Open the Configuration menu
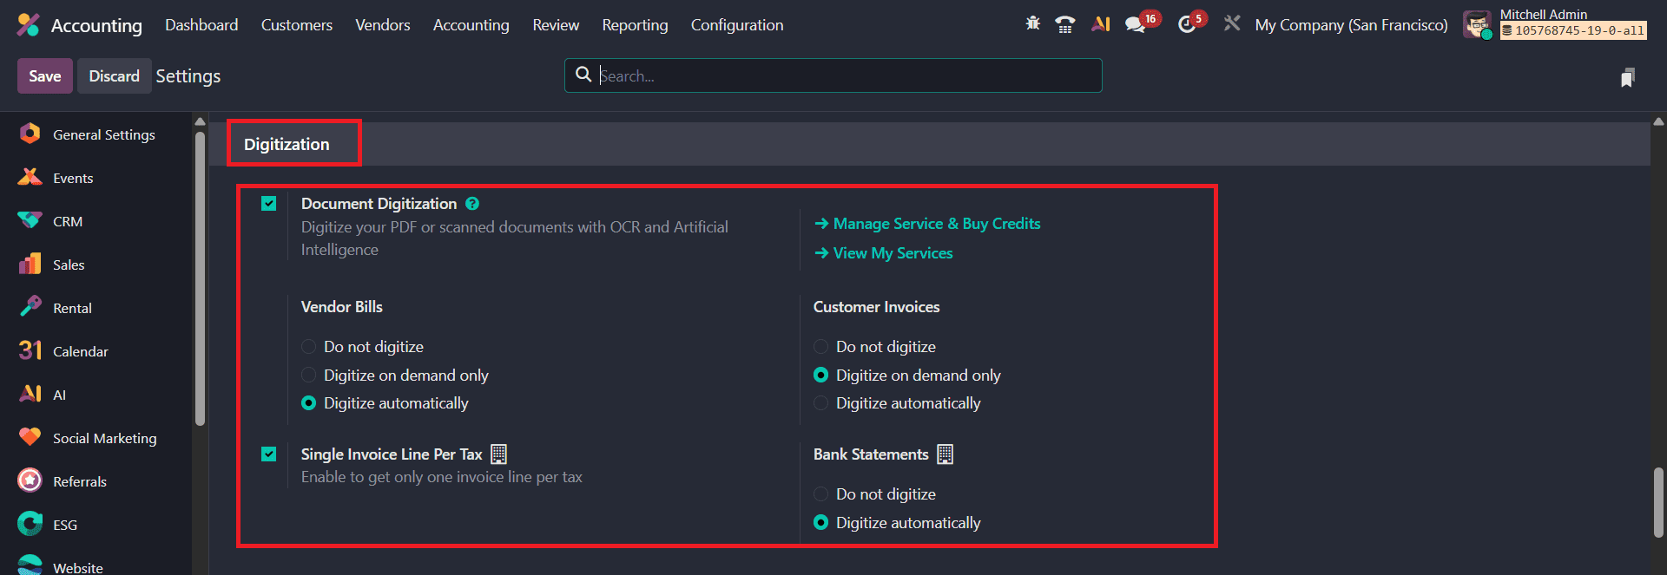This screenshot has width=1667, height=575. coord(737,25)
